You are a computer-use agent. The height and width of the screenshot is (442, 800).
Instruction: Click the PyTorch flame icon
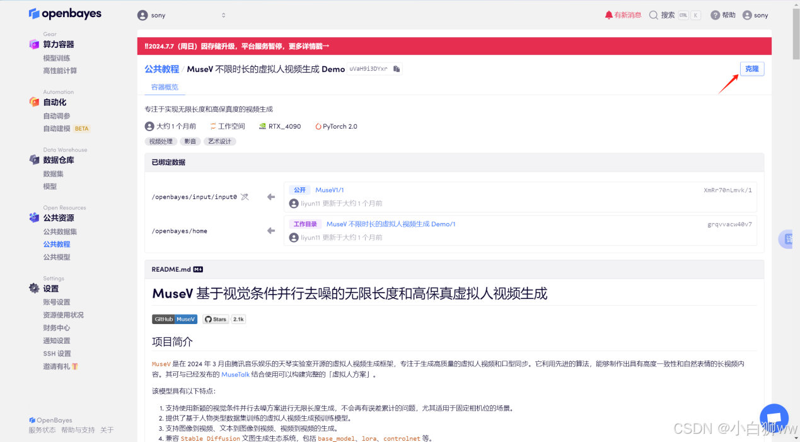coord(318,126)
